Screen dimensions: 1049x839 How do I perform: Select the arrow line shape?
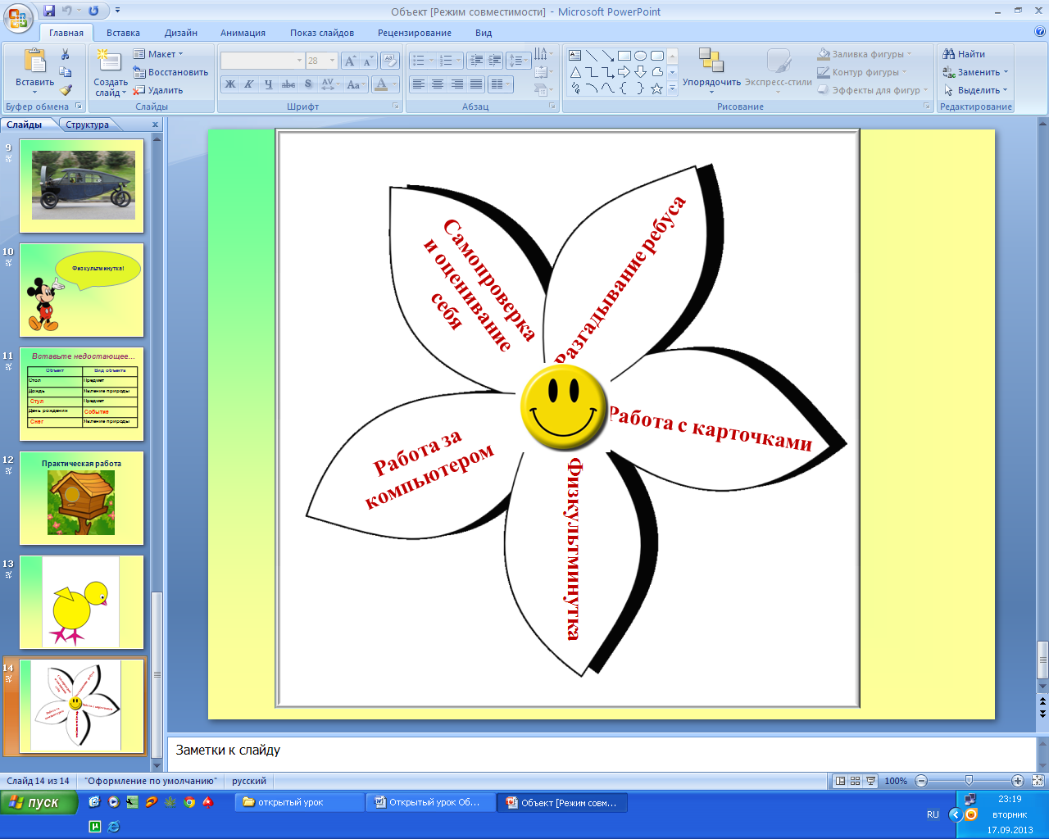click(608, 56)
